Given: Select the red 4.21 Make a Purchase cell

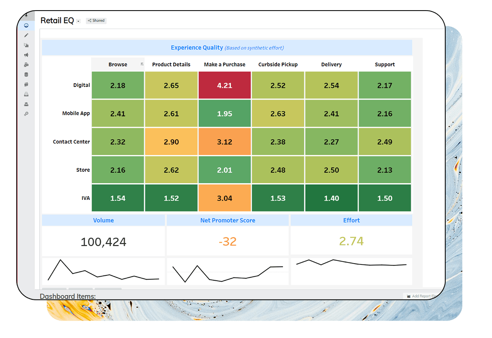Looking at the screenshot, I should pyautogui.click(x=224, y=85).
